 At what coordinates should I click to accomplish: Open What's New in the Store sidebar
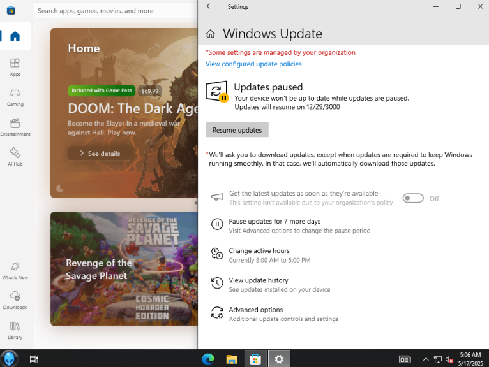coord(15,271)
